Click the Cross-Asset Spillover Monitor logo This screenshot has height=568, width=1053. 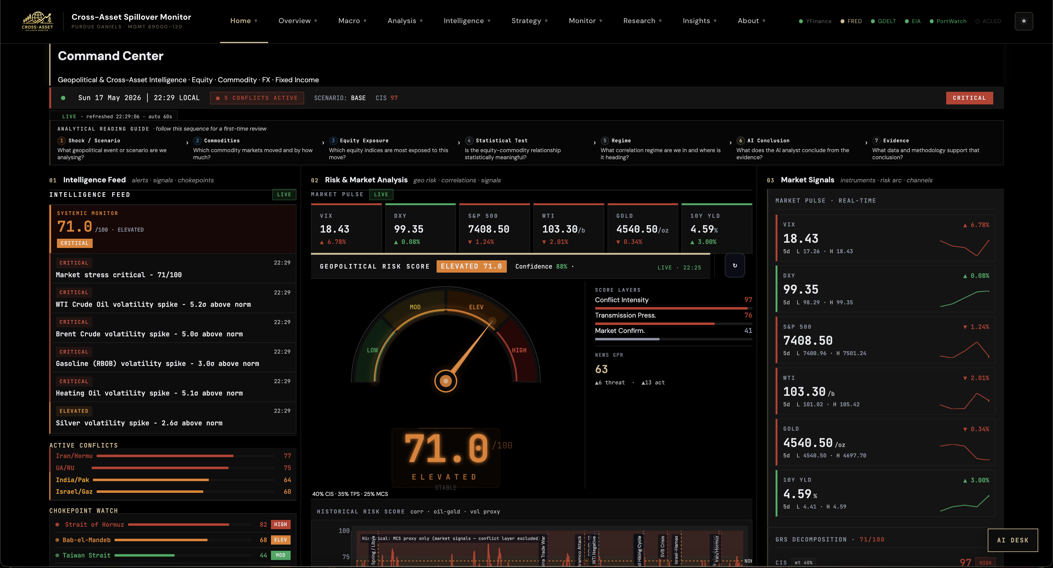(37, 21)
